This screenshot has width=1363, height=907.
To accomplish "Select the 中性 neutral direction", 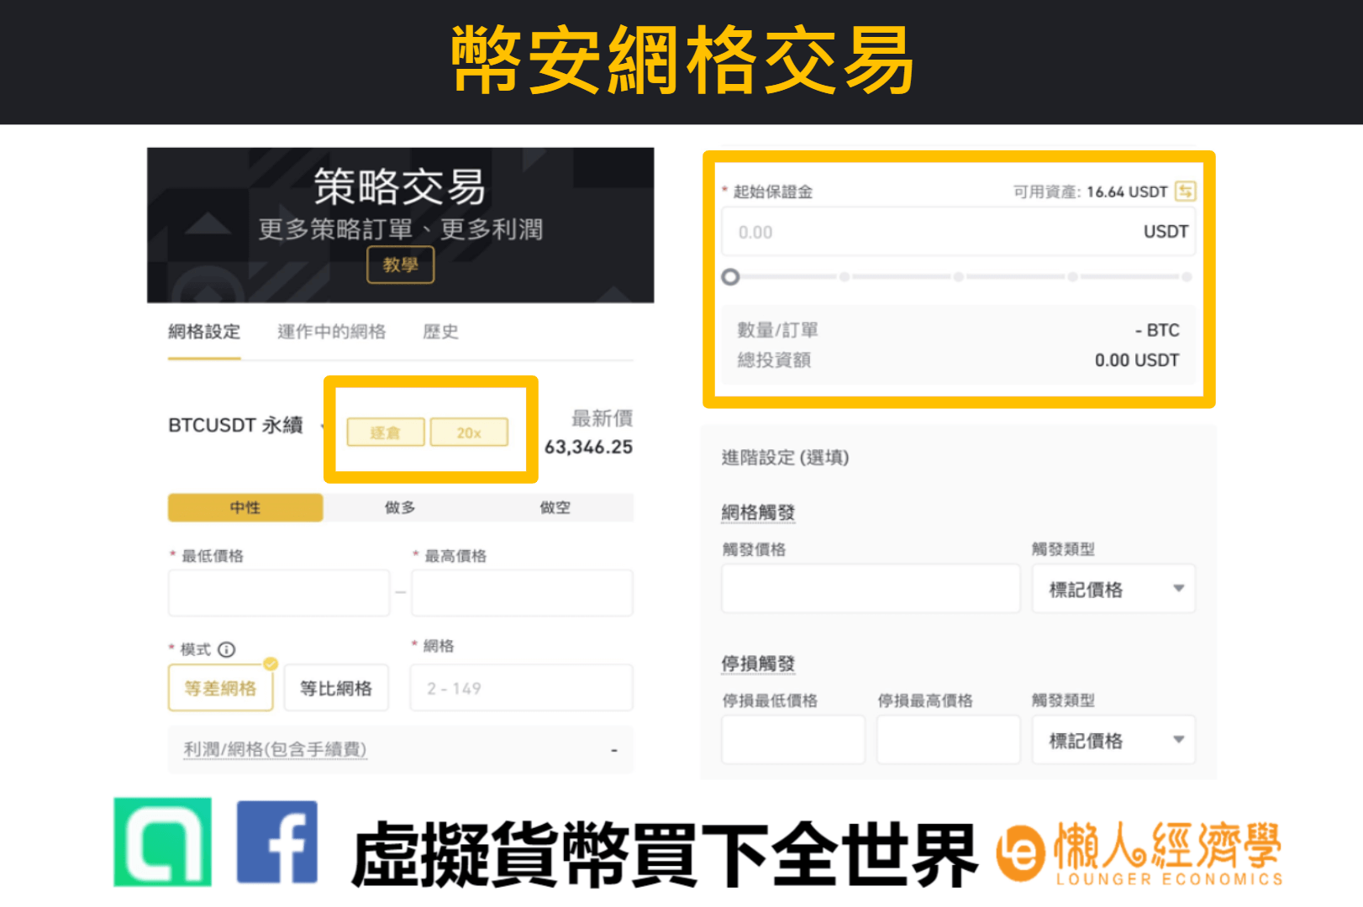I will pos(245,507).
